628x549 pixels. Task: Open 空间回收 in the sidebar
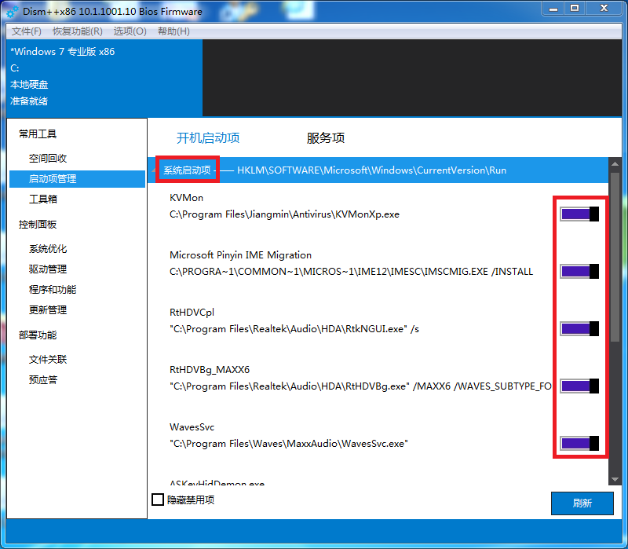coord(48,159)
